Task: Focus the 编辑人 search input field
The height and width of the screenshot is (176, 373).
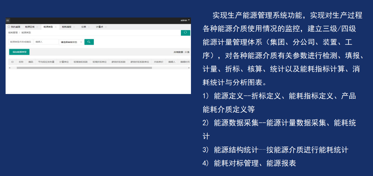Action: pyautogui.click(x=46, y=42)
